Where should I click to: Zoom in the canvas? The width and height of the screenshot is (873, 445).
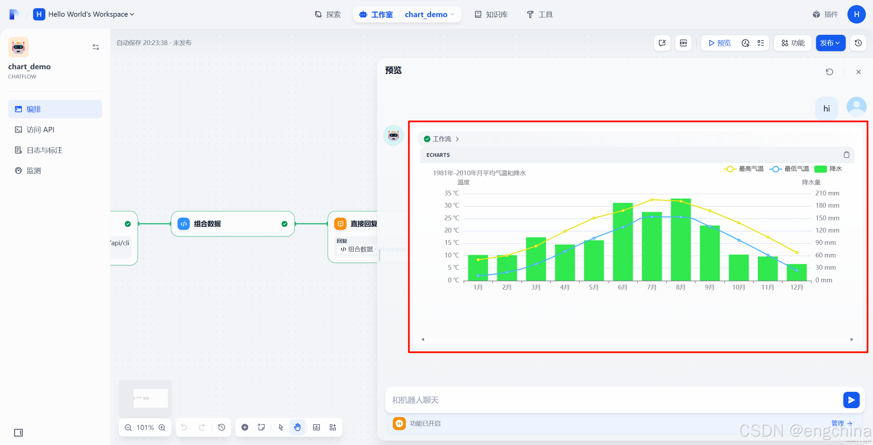[x=162, y=428]
